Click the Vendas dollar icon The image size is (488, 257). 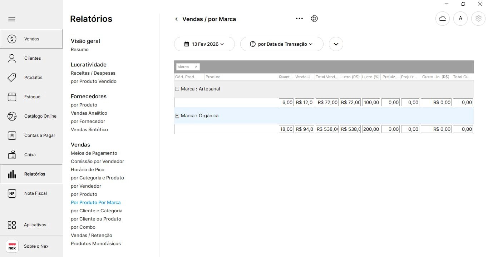point(12,39)
